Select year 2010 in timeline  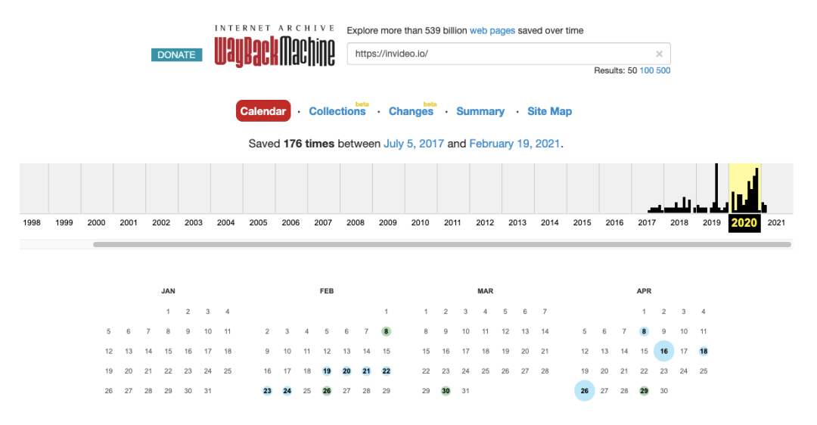[x=420, y=222]
